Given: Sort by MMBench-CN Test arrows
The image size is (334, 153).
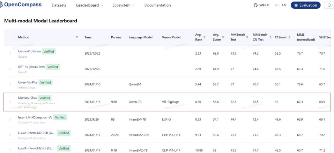Looking at the screenshot, I should 270,37.
